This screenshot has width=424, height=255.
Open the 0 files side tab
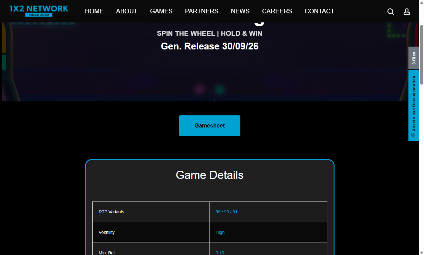pyautogui.click(x=414, y=58)
